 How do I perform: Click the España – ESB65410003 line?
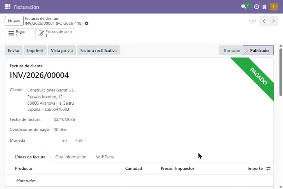click(x=48, y=109)
